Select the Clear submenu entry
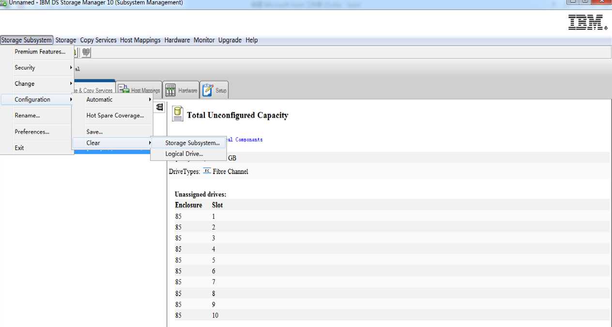Viewport: 612px width, 327px height. 112,143
